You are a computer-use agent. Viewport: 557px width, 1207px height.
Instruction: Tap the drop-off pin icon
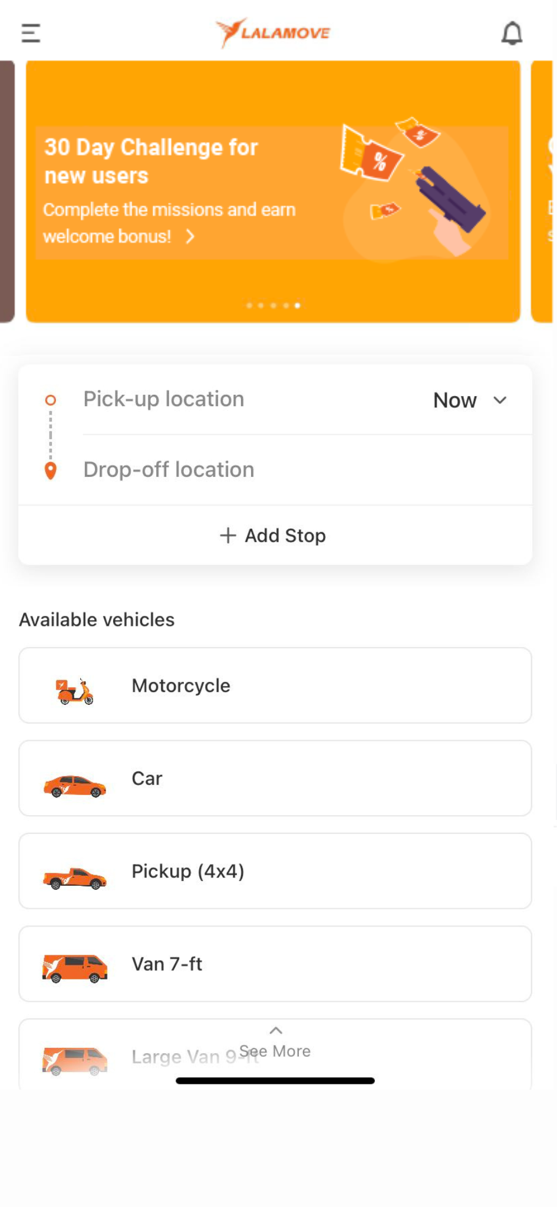[x=51, y=471]
